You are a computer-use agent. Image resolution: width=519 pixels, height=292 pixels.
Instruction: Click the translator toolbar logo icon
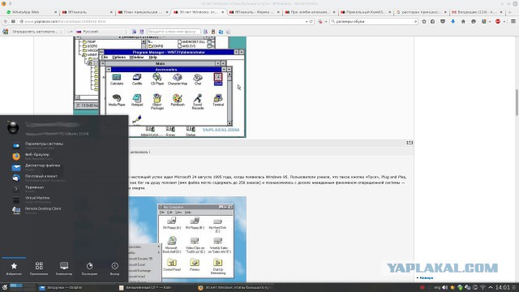coord(6,32)
